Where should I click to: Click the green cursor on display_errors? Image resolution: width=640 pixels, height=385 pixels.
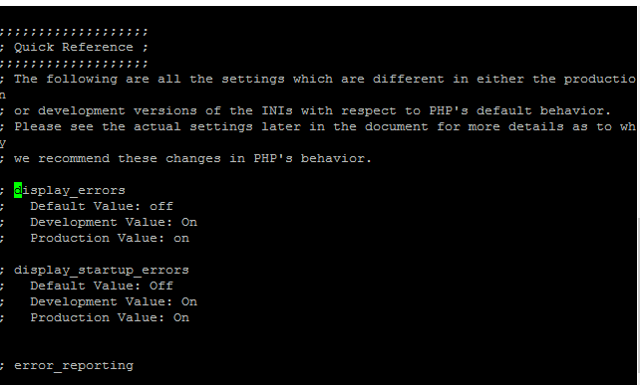tap(18, 190)
